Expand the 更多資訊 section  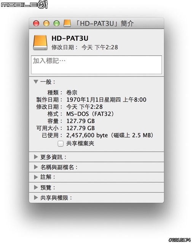pyautogui.click(x=36, y=157)
